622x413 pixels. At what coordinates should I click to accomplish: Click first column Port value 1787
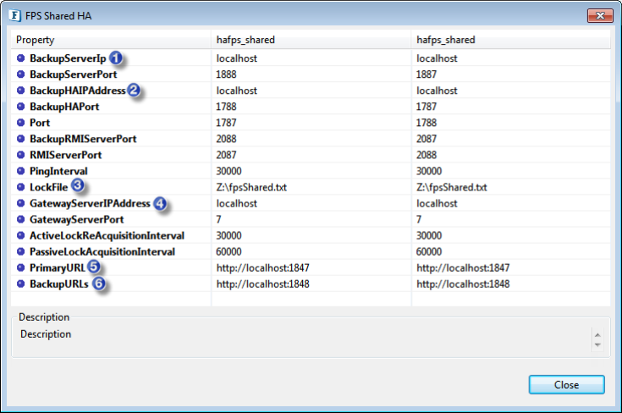pos(226,123)
